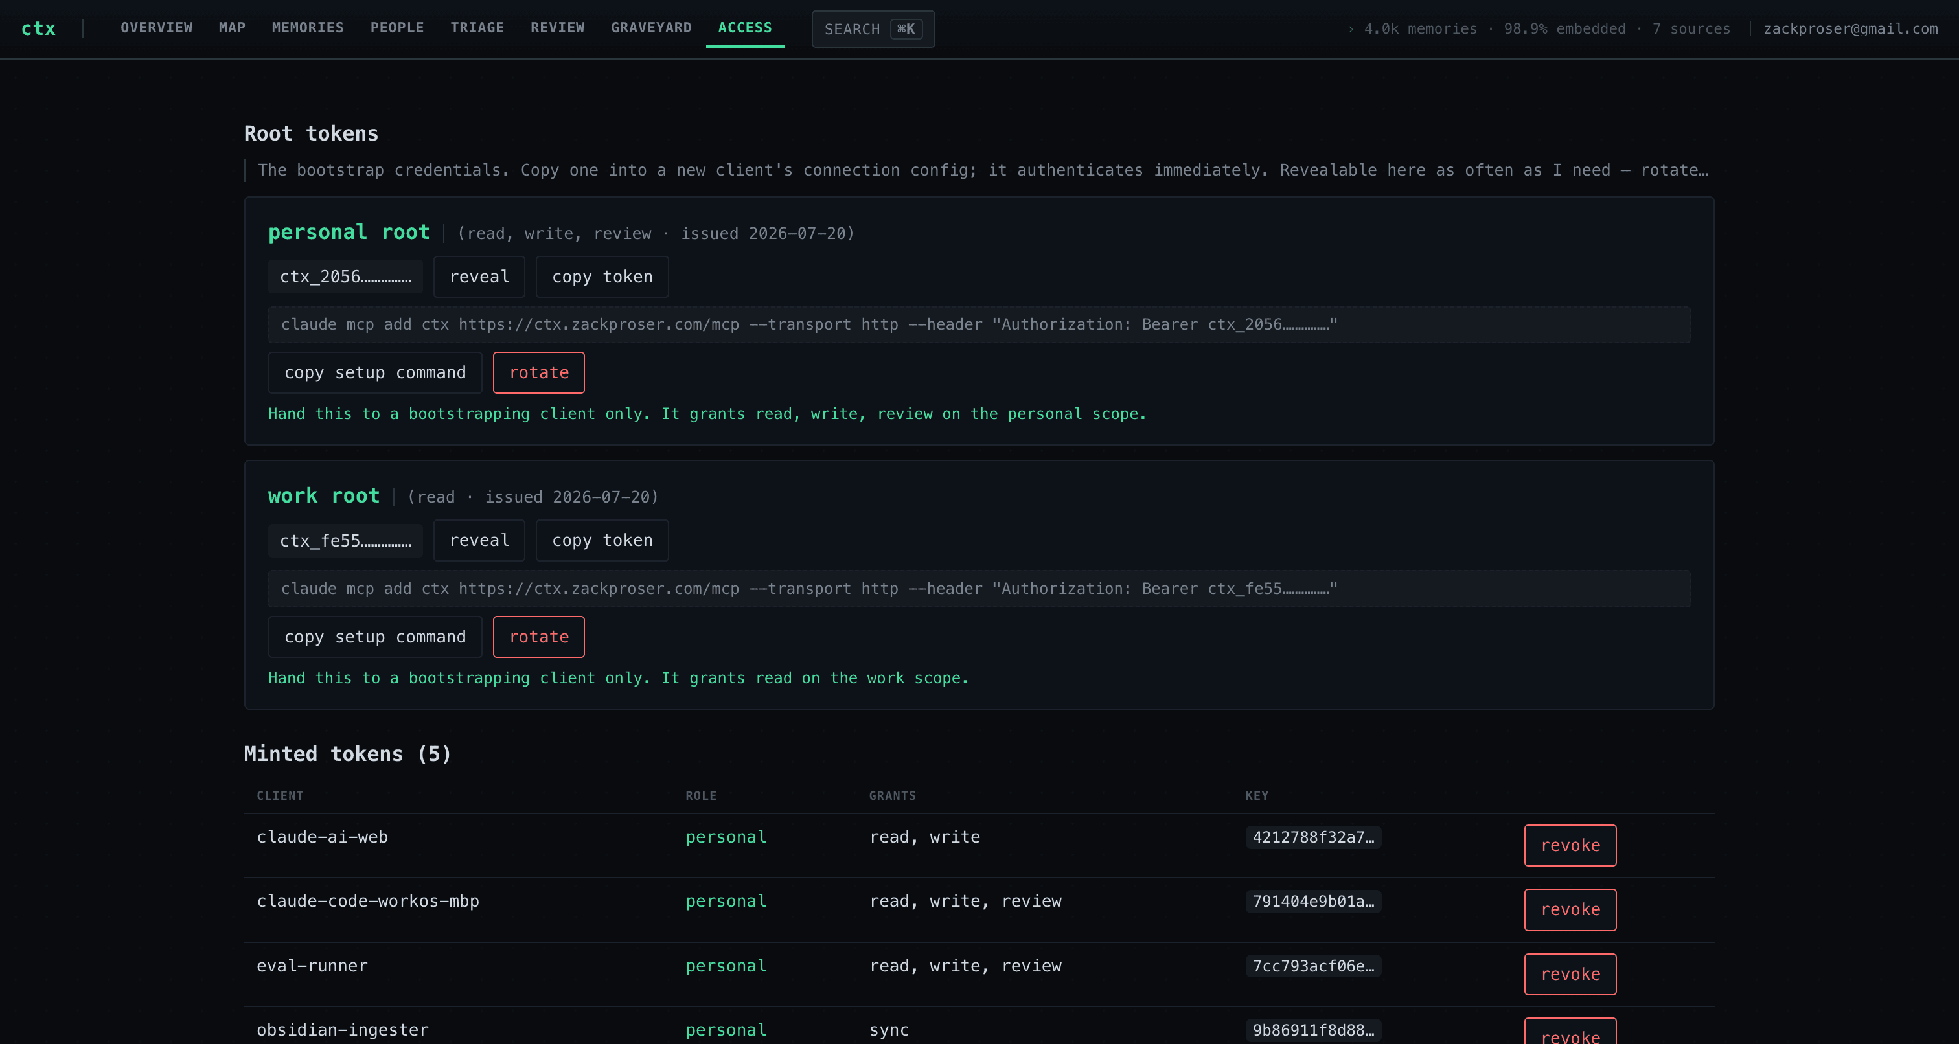Screen dimensions: 1959x1044
Task: Click the claude-code-workos-mbp client name
Action: tap(368, 901)
